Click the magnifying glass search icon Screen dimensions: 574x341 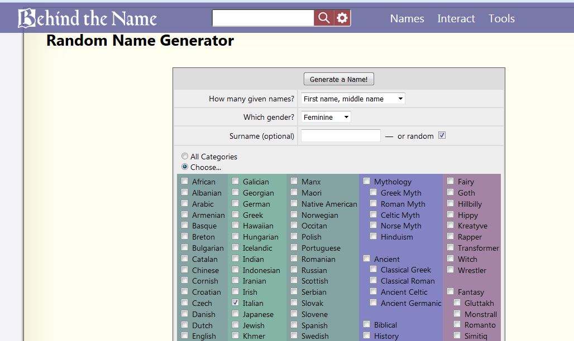[324, 18]
